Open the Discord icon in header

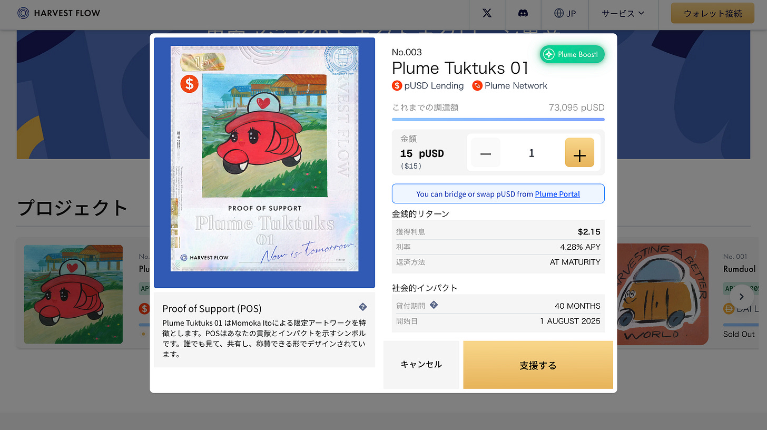coord(523,13)
